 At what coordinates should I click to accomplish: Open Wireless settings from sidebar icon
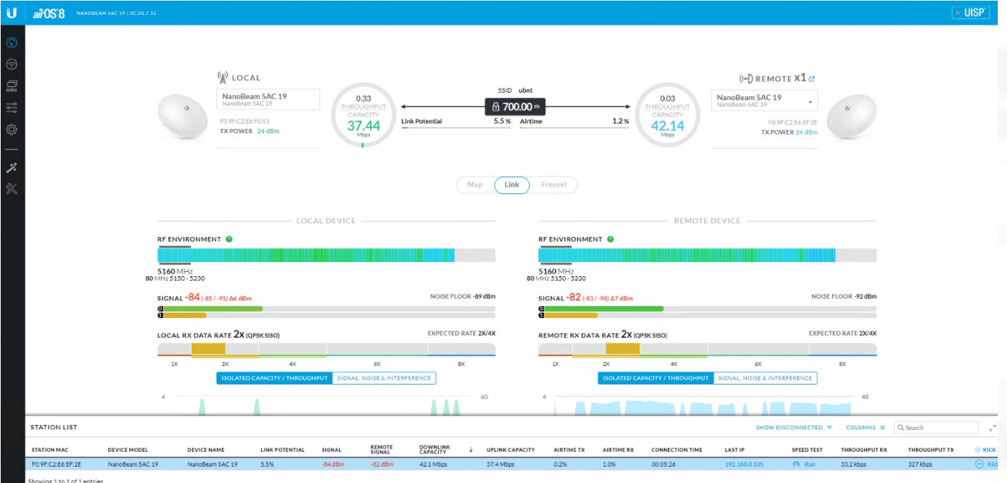[11, 64]
